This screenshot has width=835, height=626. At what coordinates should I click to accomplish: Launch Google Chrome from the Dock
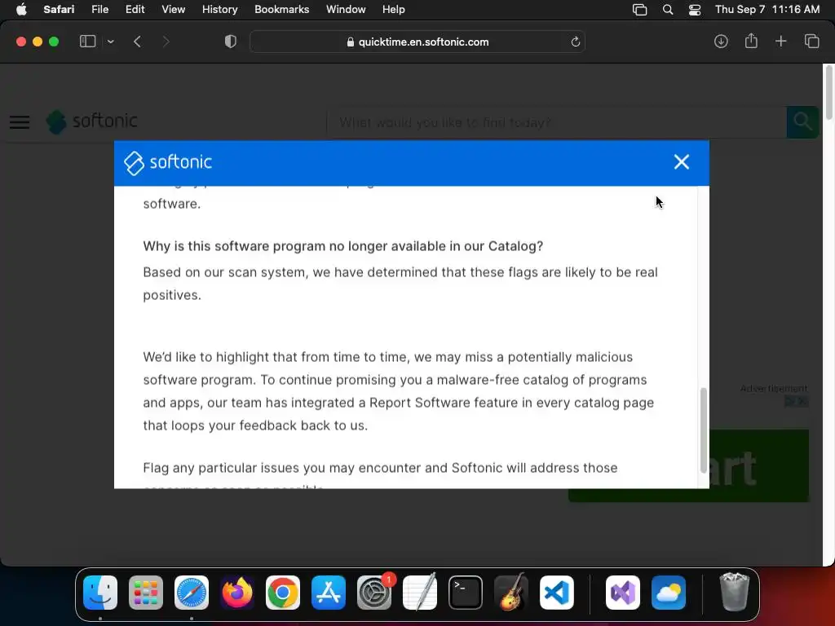283,593
